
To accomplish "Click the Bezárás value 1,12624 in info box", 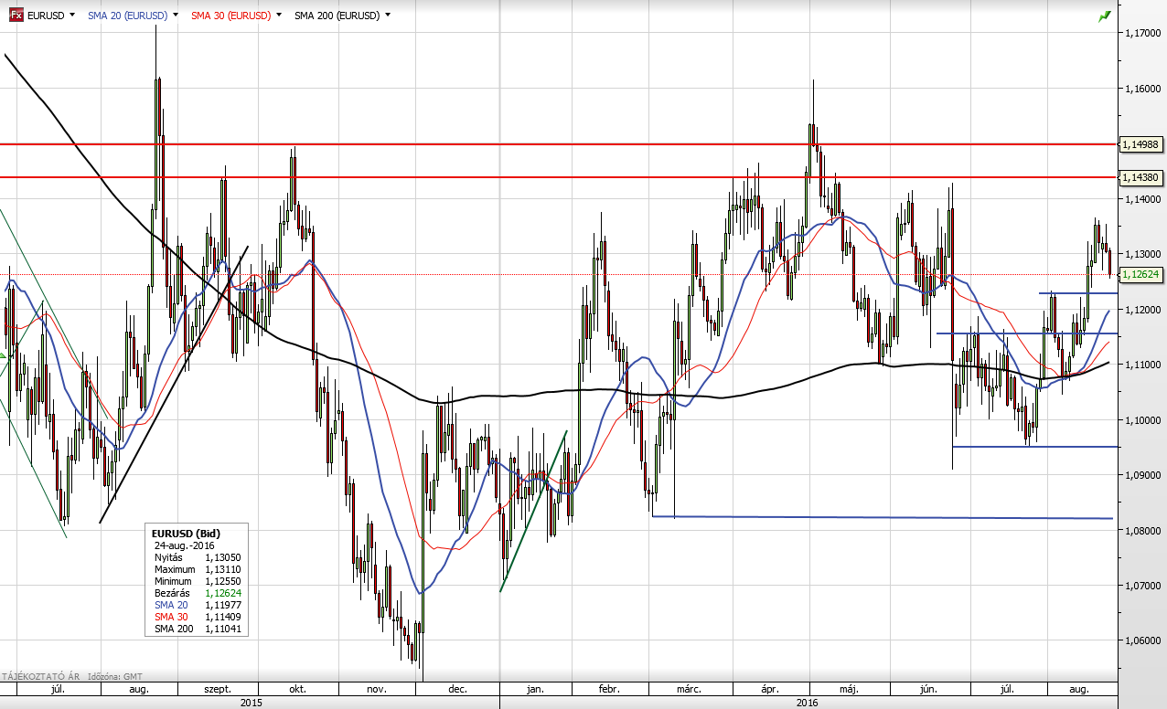I will 222,593.
